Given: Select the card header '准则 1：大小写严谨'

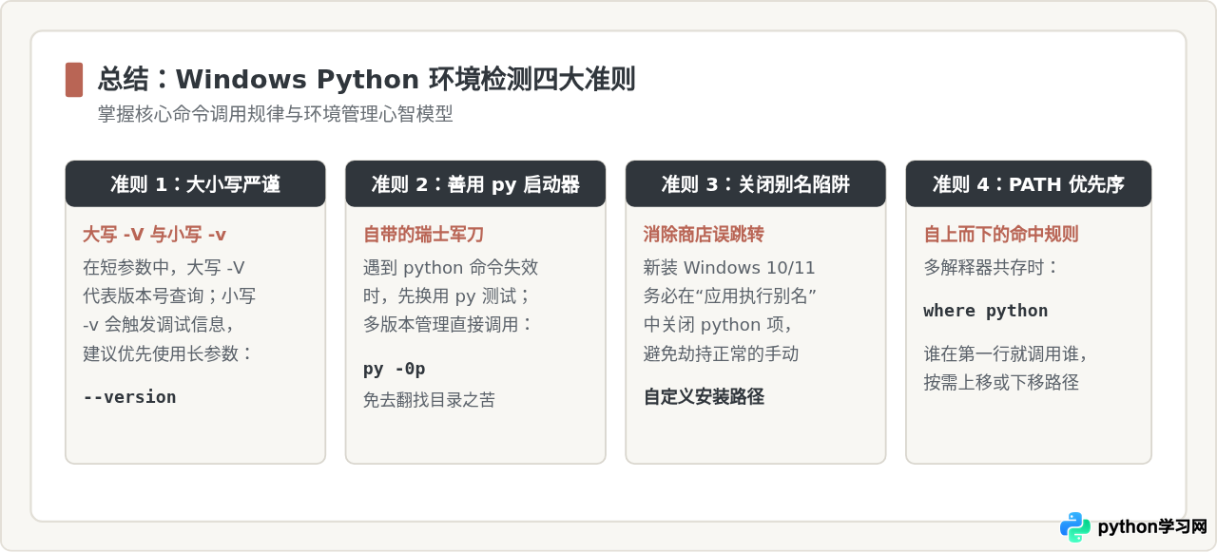Looking at the screenshot, I should click(x=195, y=183).
